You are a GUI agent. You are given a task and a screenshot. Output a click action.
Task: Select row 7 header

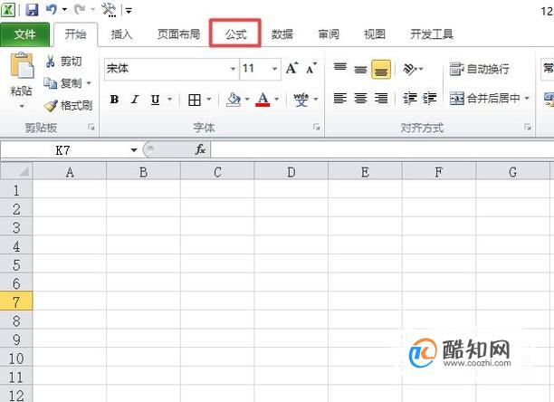[x=16, y=301]
